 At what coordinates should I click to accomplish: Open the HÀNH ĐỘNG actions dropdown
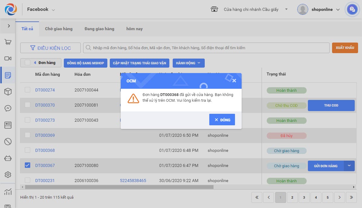188,63
